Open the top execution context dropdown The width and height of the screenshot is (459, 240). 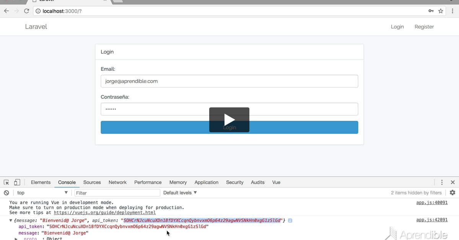pyautogui.click(x=42, y=193)
